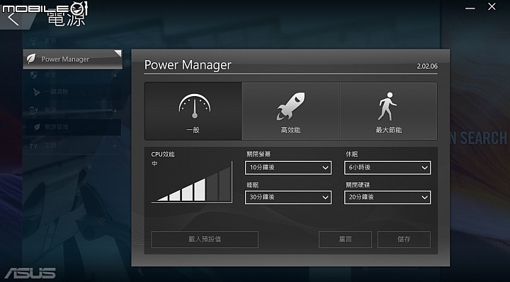Open the 電源管理 sidebar item

(x=73, y=127)
